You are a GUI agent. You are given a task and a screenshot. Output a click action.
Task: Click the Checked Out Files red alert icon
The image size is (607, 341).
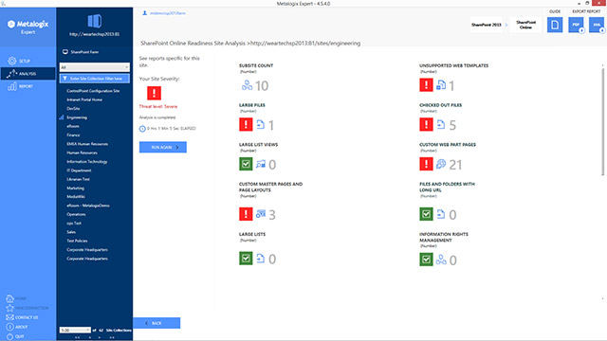[x=426, y=124]
